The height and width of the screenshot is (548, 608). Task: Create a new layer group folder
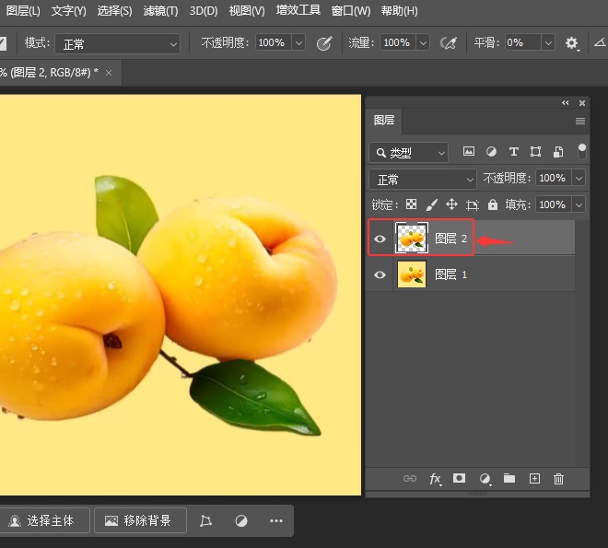[x=509, y=479]
